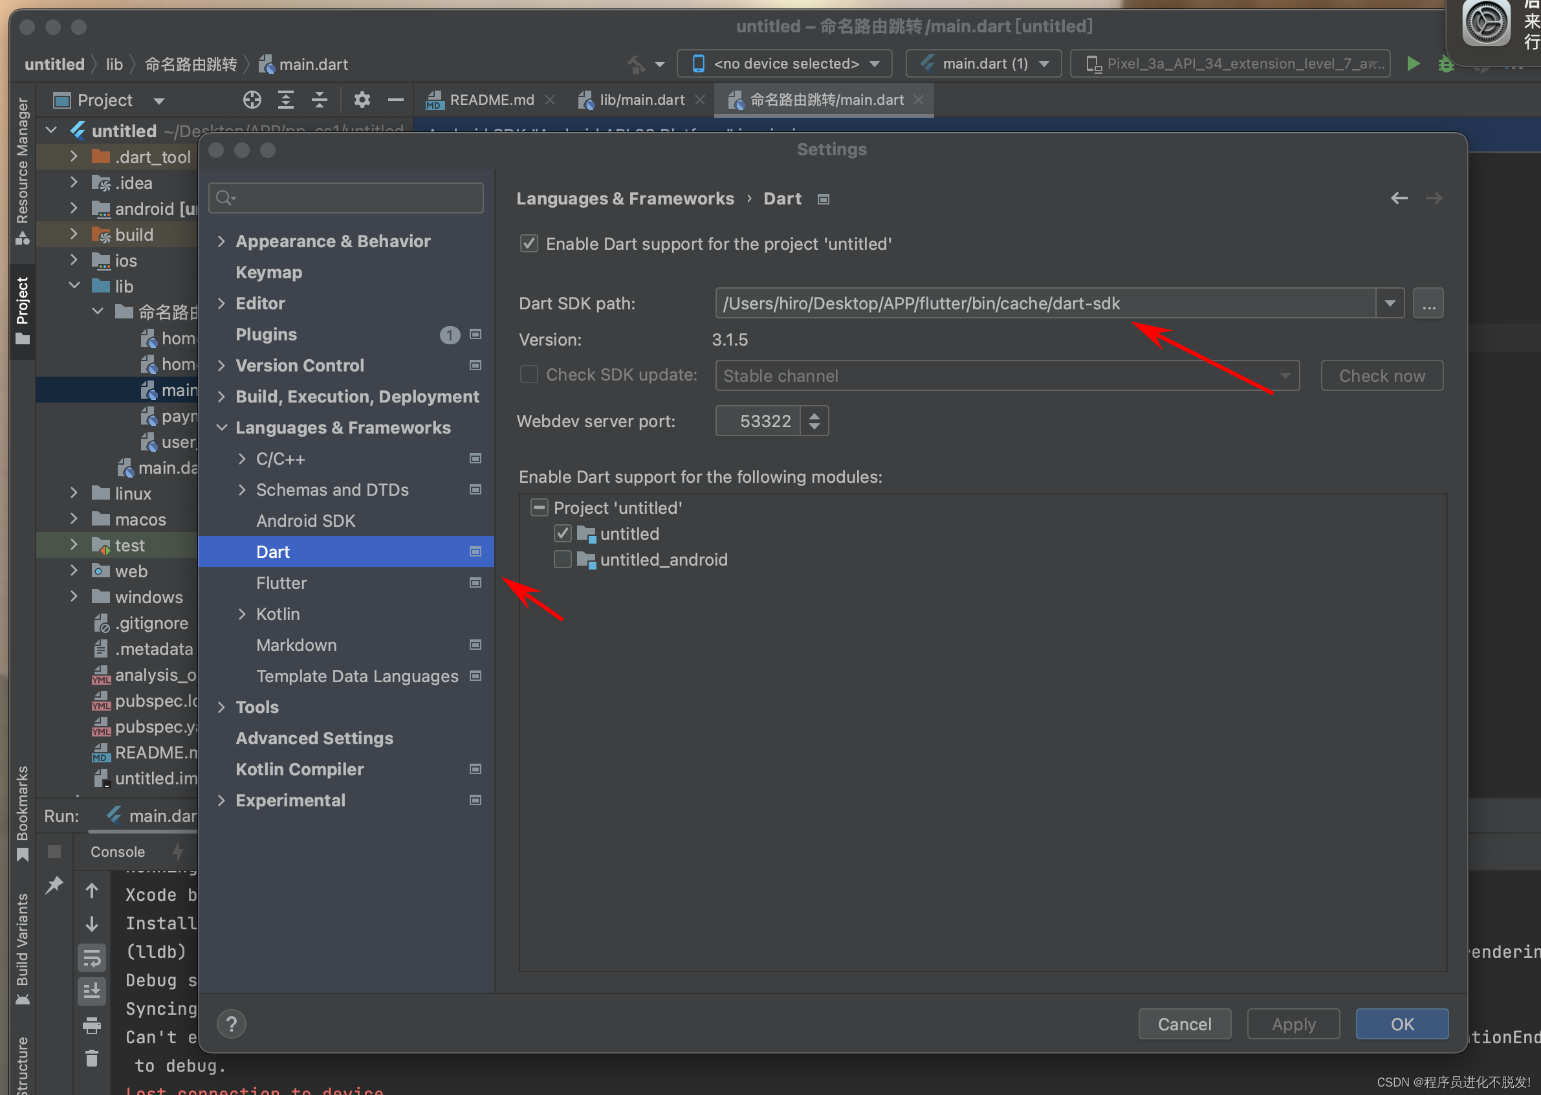Select Flutter in the settings list
This screenshot has width=1541, height=1095.
[281, 582]
